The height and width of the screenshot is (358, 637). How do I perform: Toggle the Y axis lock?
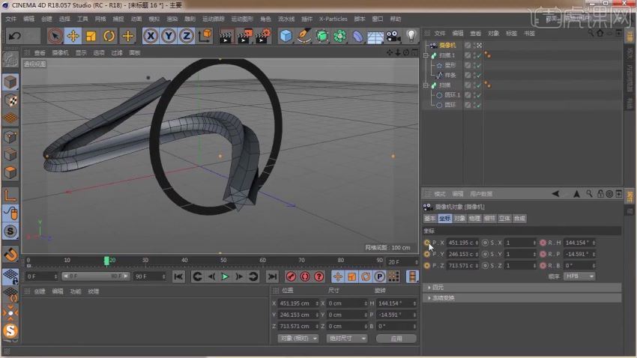click(169, 36)
